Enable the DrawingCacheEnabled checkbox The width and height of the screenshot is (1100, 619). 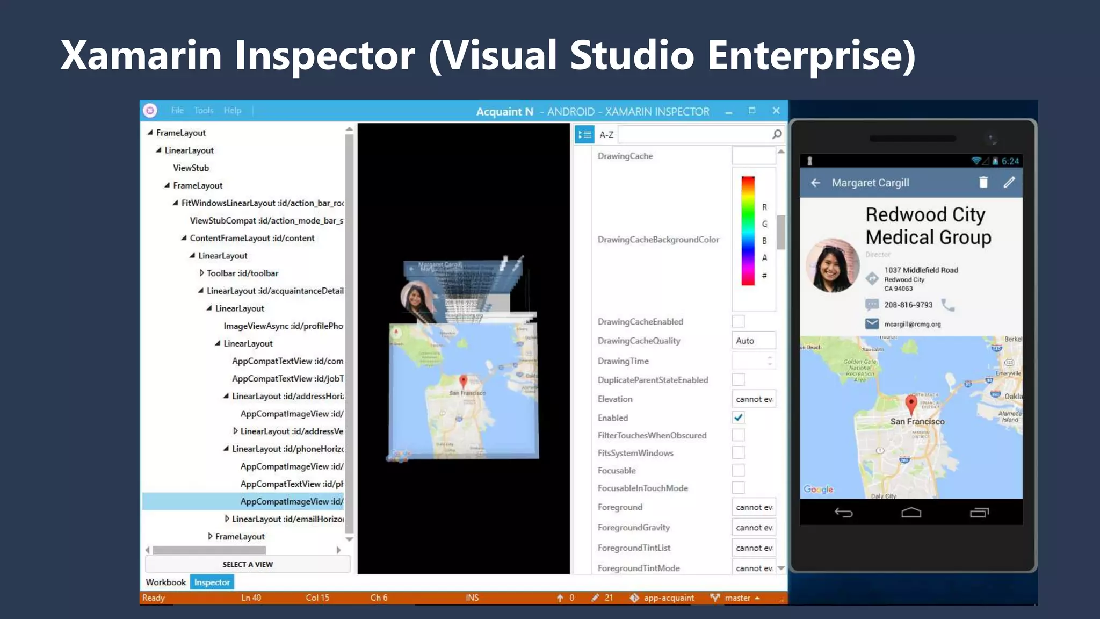[739, 321]
